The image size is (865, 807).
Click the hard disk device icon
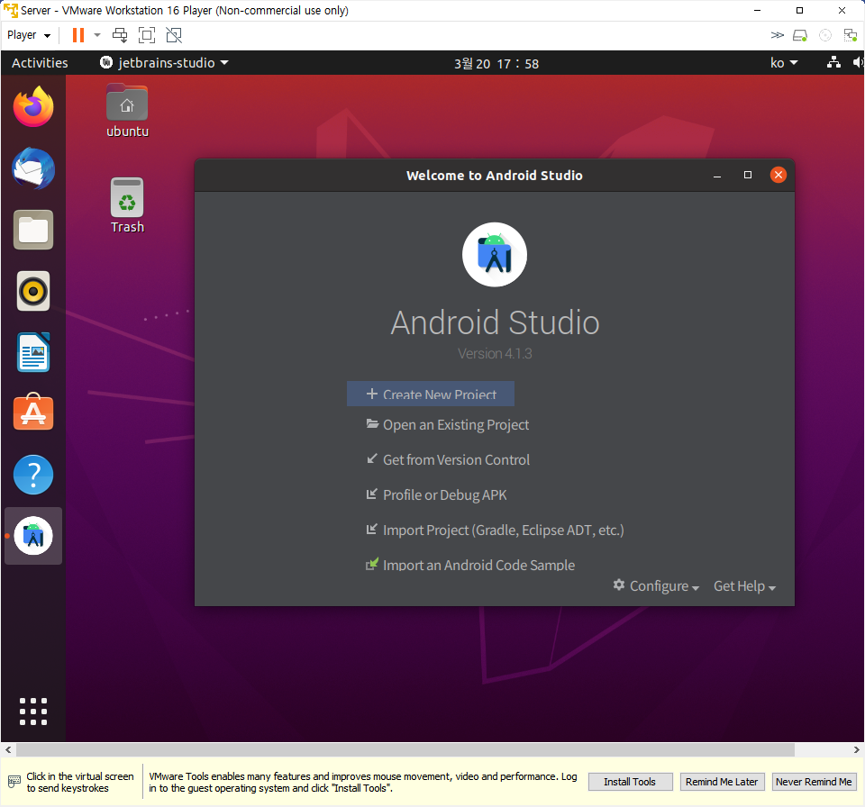click(800, 36)
